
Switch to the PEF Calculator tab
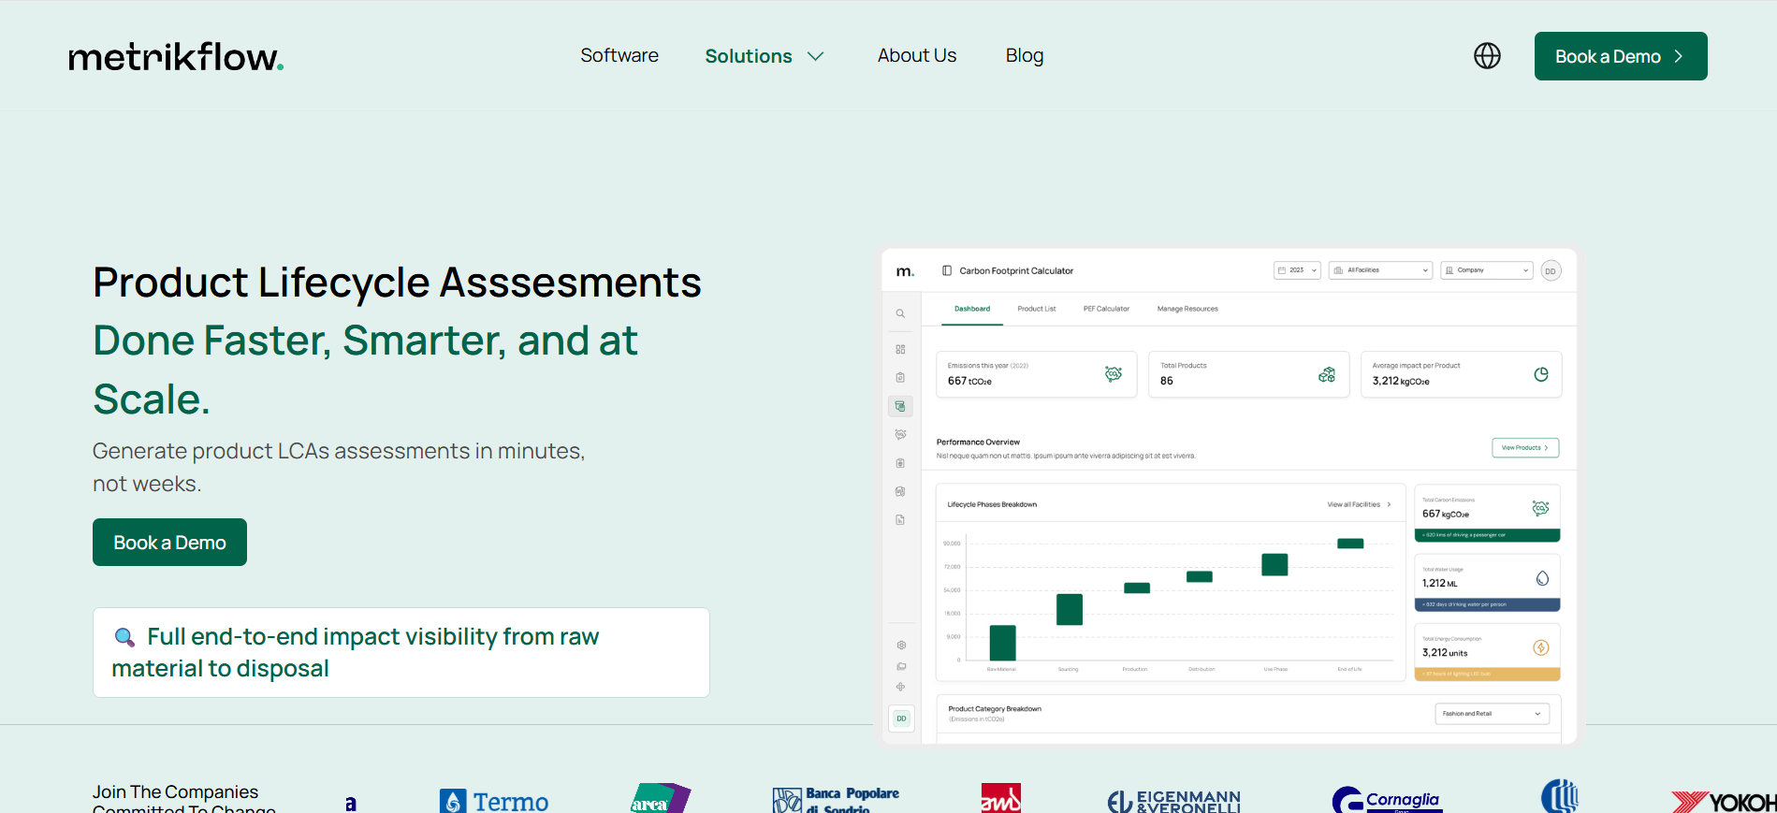pyautogui.click(x=1106, y=309)
